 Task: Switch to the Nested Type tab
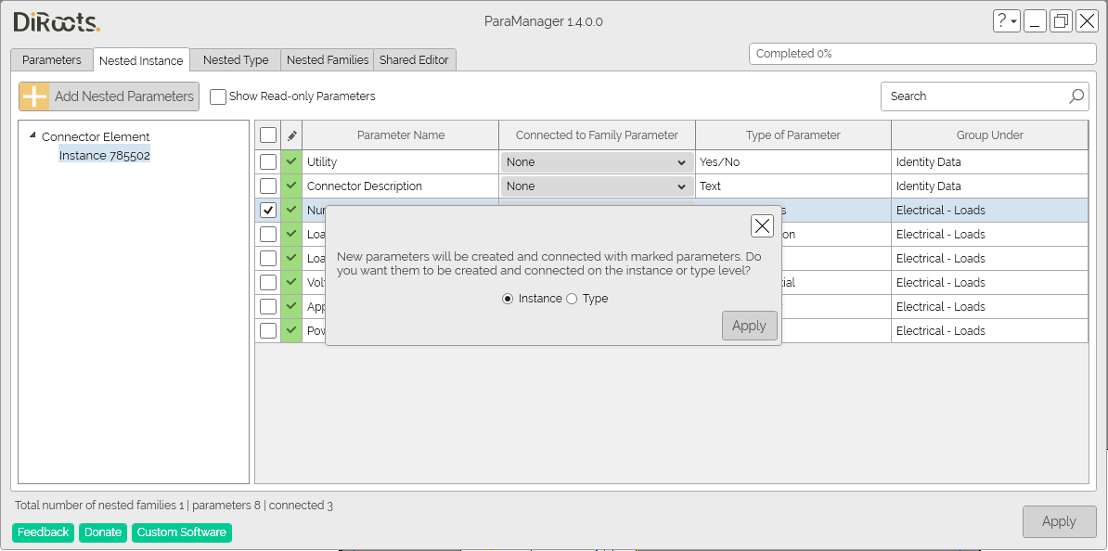coord(236,60)
